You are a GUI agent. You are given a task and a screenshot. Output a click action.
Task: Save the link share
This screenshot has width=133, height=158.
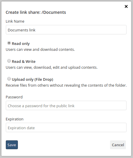point(12,145)
